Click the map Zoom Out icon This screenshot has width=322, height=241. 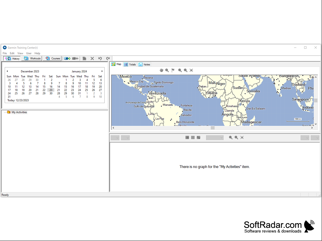[186, 70]
